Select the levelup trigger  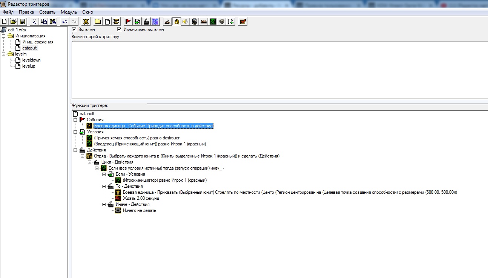(x=29, y=66)
